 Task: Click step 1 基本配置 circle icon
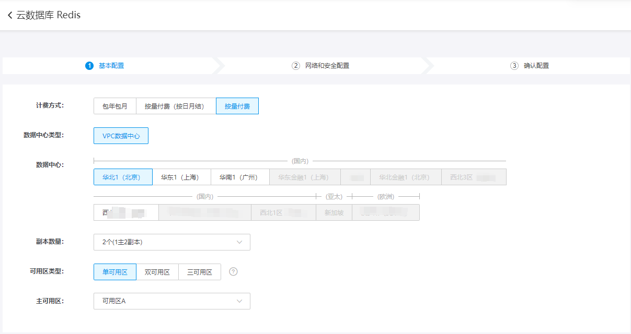89,66
